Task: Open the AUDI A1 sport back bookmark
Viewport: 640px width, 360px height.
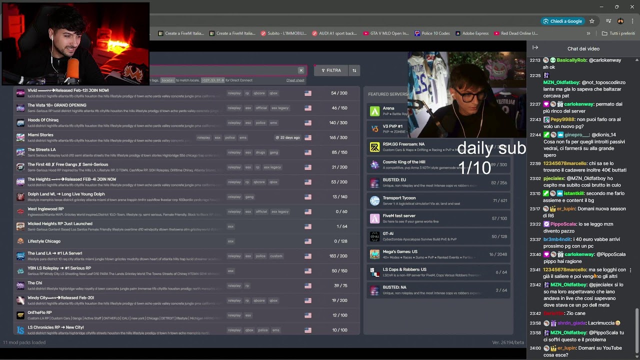Action: point(334,33)
